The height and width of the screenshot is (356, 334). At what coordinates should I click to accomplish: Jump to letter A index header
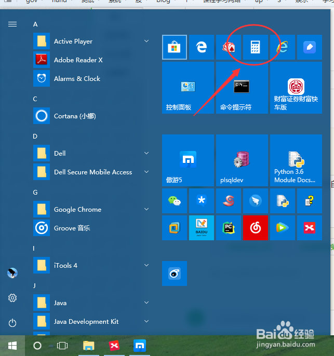(x=35, y=24)
